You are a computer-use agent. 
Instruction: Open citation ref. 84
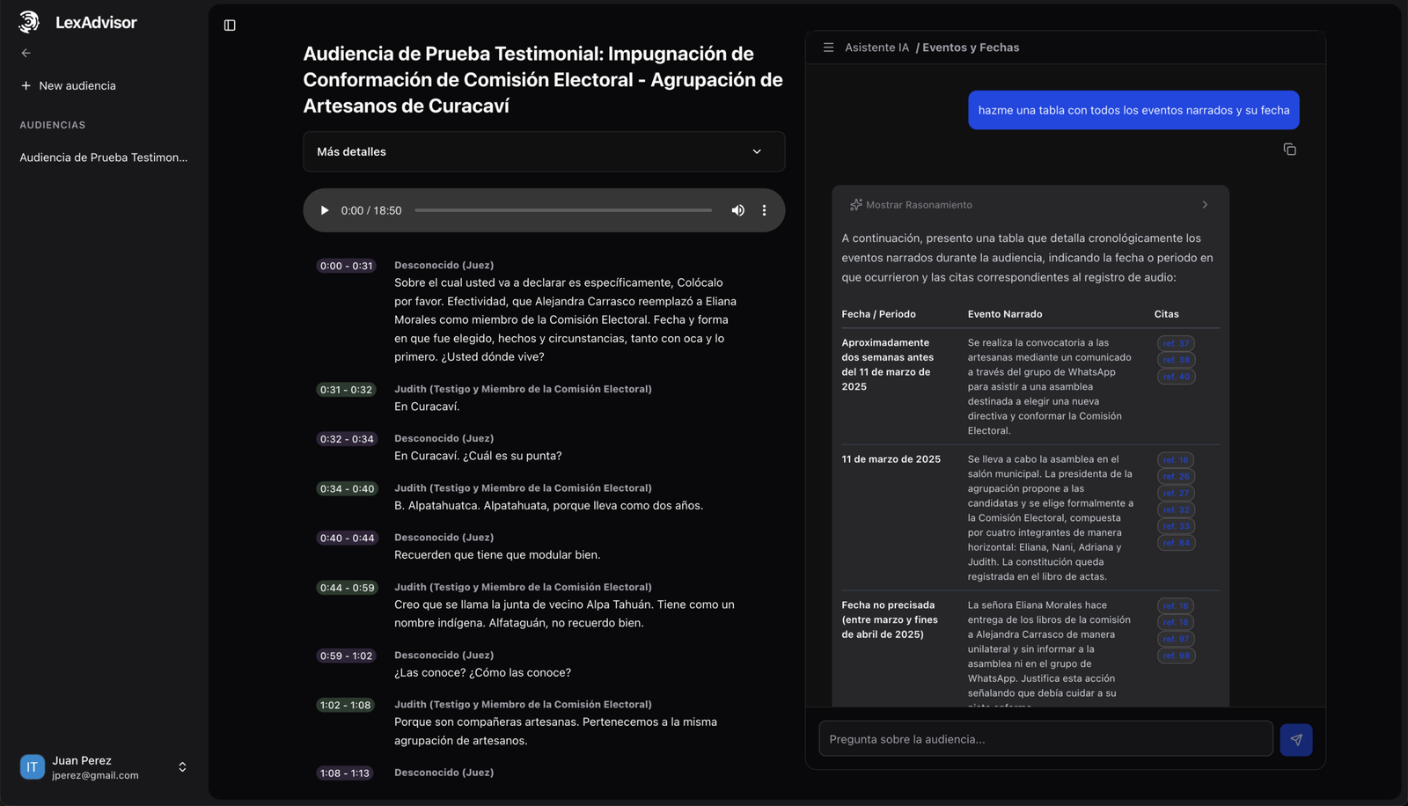point(1176,543)
